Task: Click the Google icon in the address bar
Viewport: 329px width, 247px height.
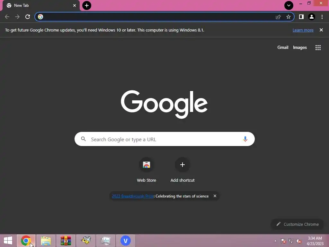Action: click(x=40, y=17)
